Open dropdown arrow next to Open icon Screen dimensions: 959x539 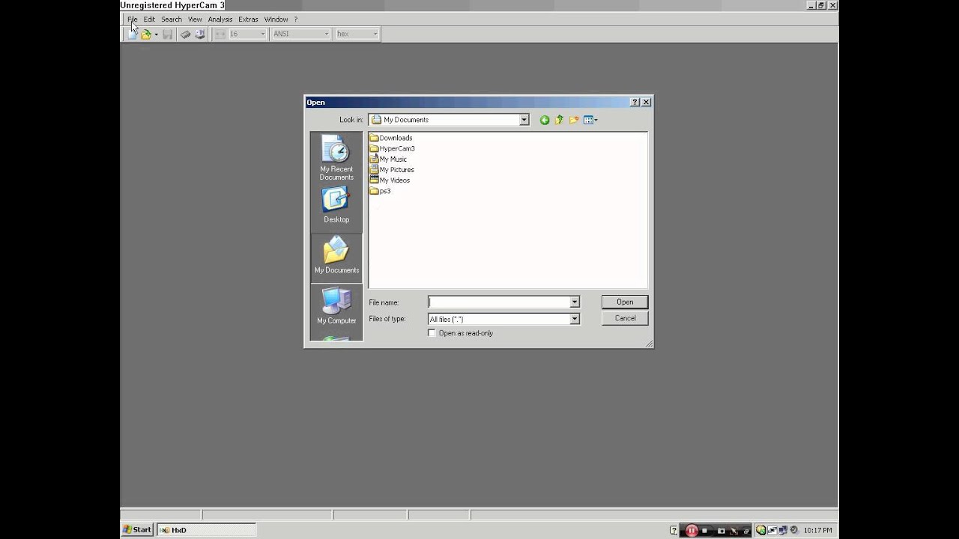tap(156, 34)
